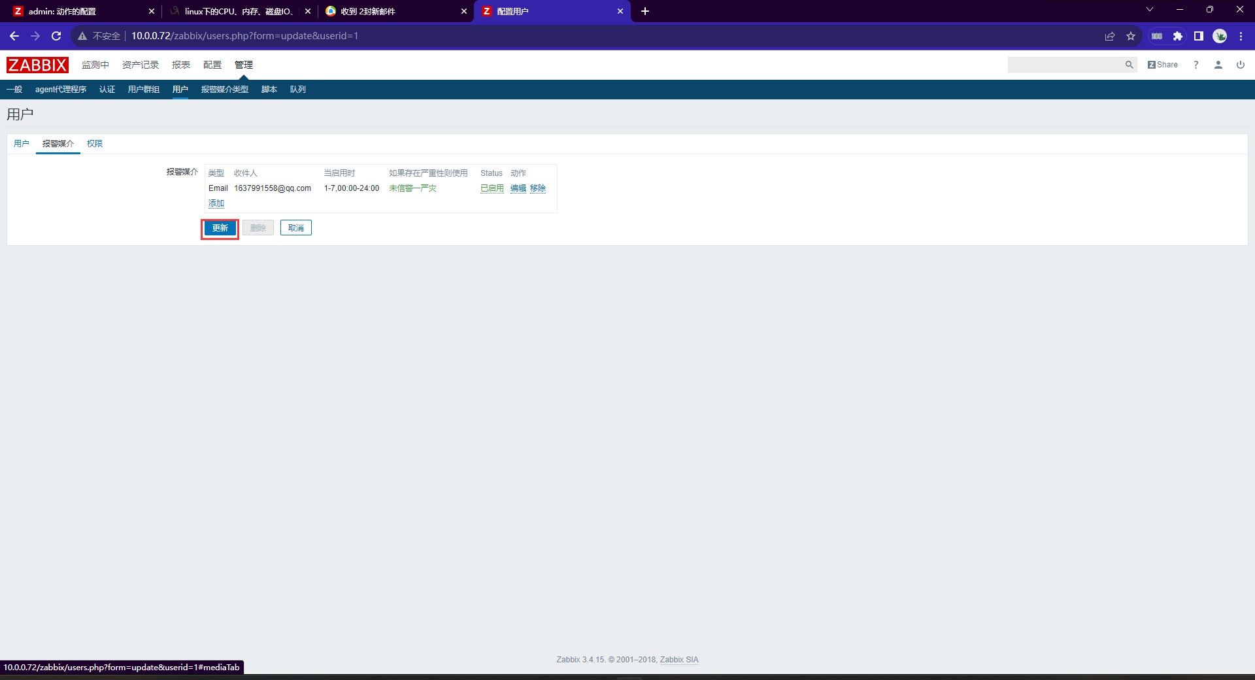The image size is (1255, 680).
Task: Open Zabbix Share link
Action: [x=1163, y=65]
